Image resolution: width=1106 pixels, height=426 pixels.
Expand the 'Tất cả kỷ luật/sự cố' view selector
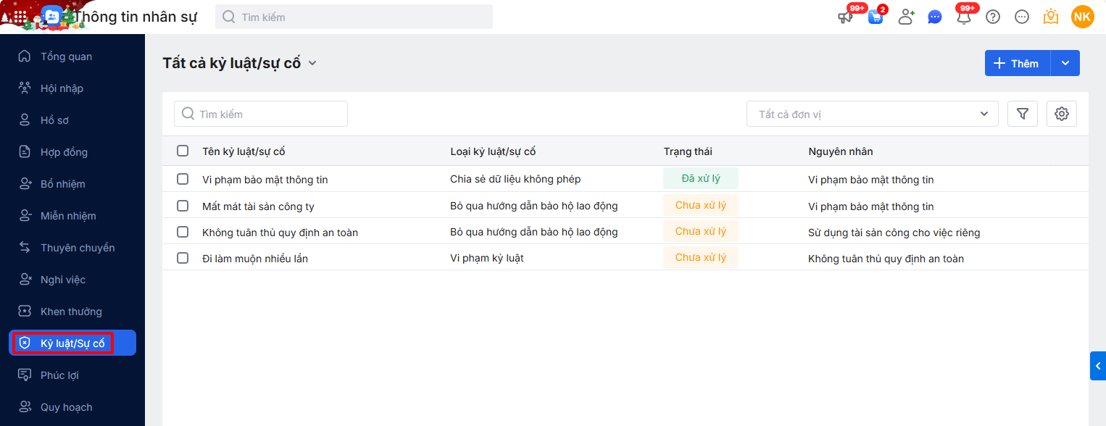[x=312, y=63]
